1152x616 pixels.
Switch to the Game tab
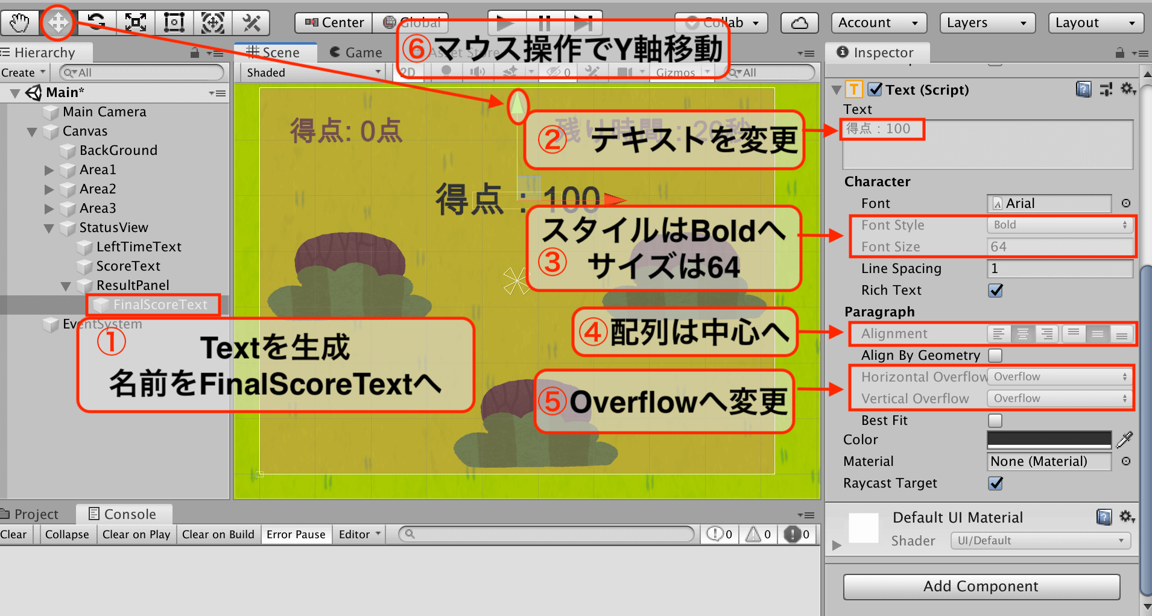click(356, 53)
